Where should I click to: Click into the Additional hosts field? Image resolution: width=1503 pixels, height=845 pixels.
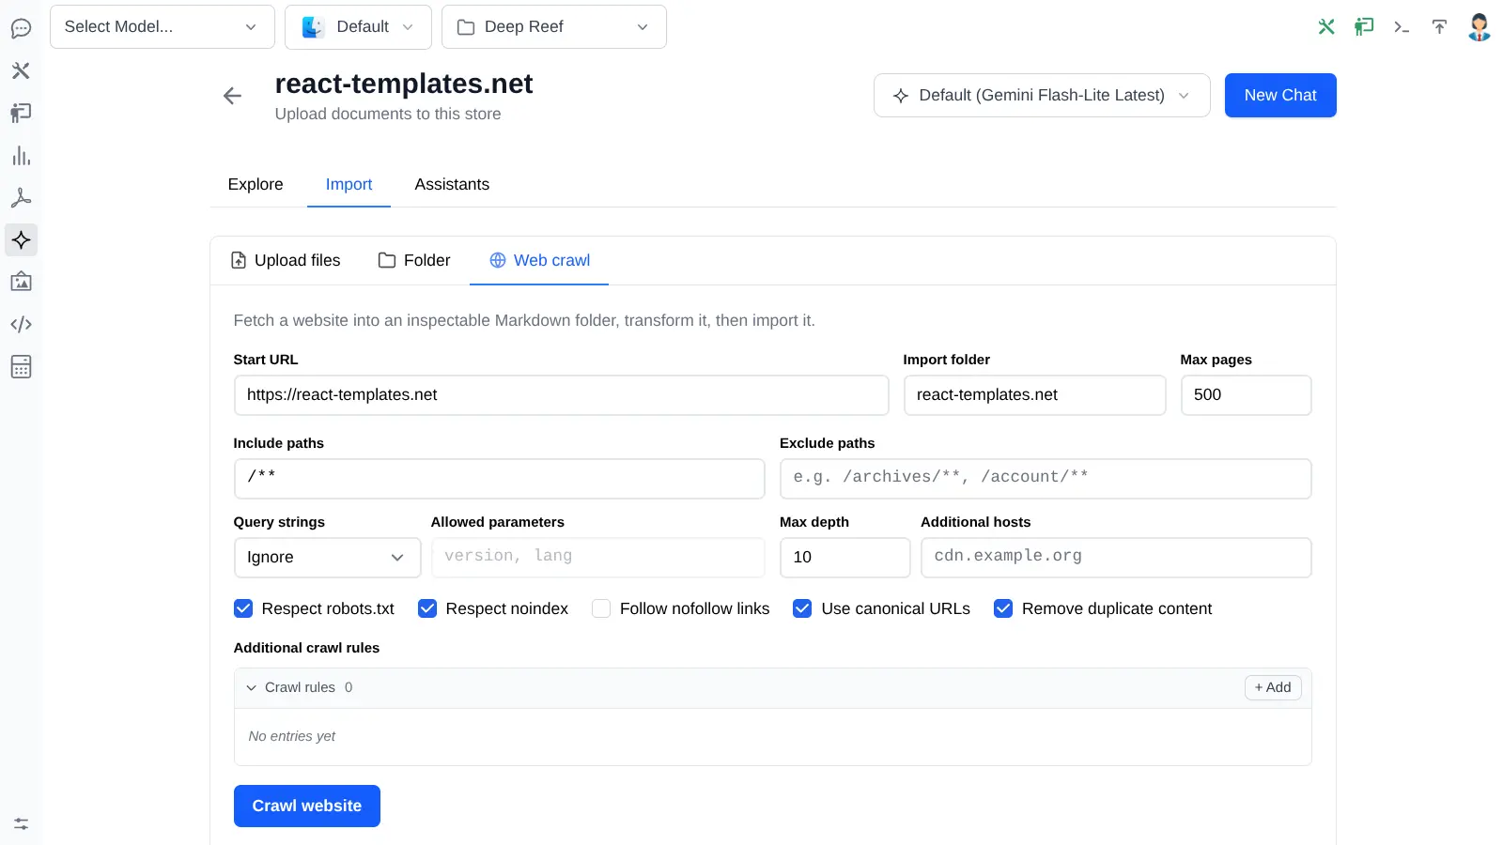[x=1116, y=558]
